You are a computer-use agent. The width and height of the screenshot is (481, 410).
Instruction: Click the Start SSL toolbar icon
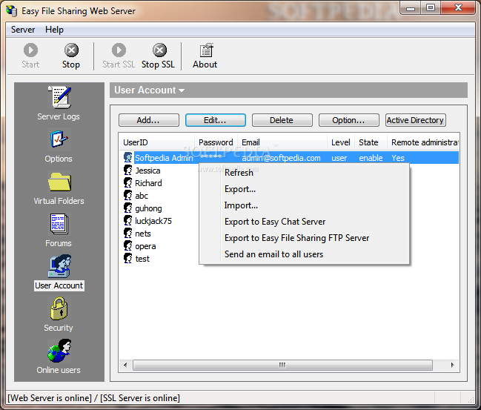[x=119, y=50]
